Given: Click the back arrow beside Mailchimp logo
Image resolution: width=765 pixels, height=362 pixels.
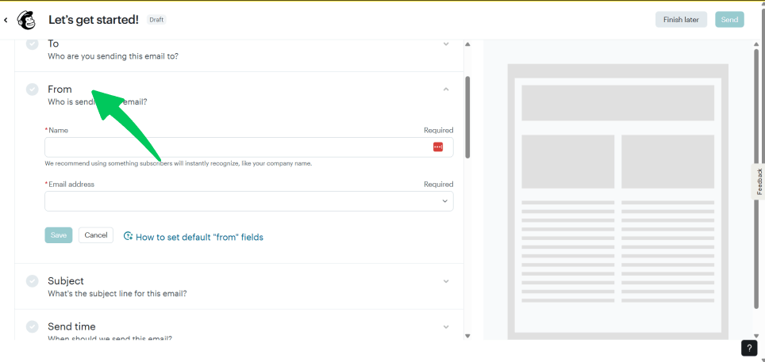Looking at the screenshot, I should 6,20.
